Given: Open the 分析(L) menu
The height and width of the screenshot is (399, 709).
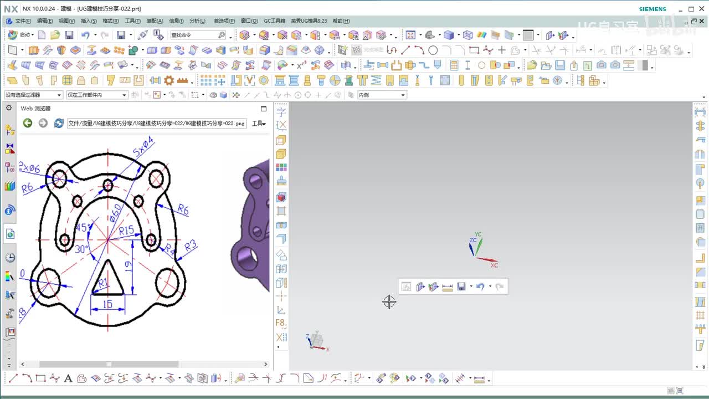Looking at the screenshot, I should [197, 21].
